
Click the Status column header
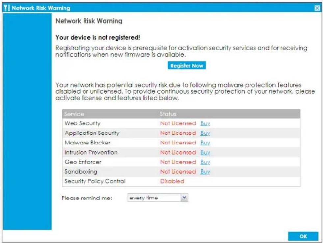tap(168, 114)
